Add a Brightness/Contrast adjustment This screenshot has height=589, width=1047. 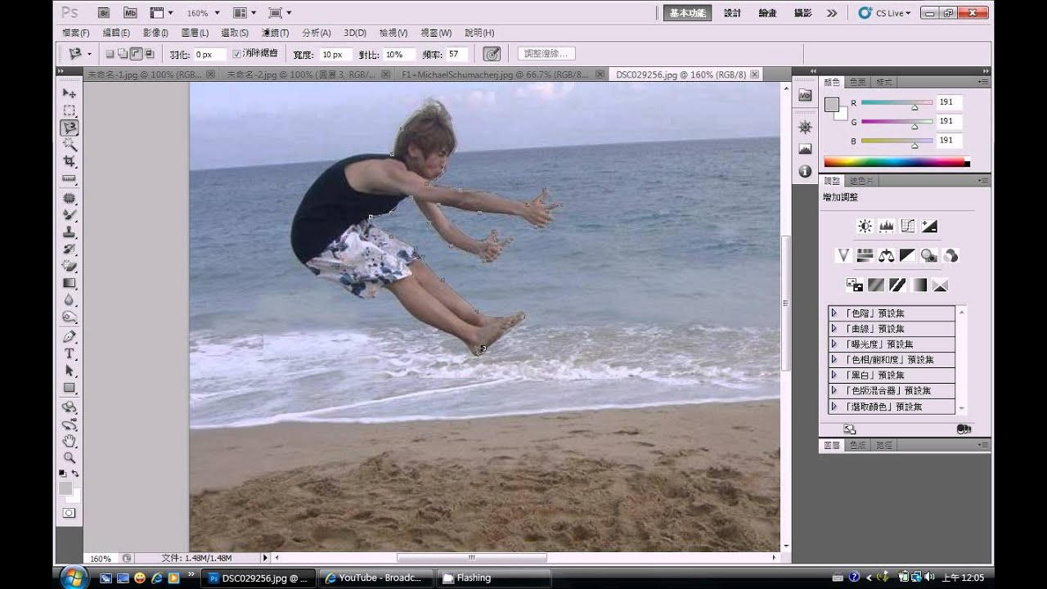tap(865, 226)
